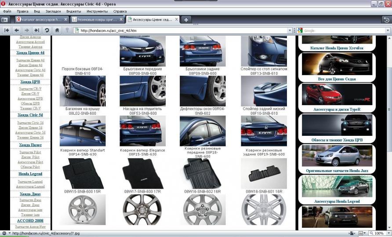This screenshot has width=392, height=237.
Task: Switch to the каталог аксессуаров tab
Action: click(x=41, y=19)
